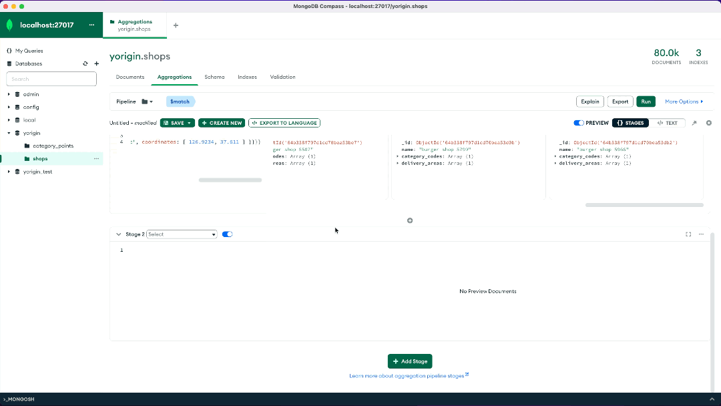Disable Stage 2 with its toggle
Viewport: 721px width, 406px height.
(x=227, y=234)
